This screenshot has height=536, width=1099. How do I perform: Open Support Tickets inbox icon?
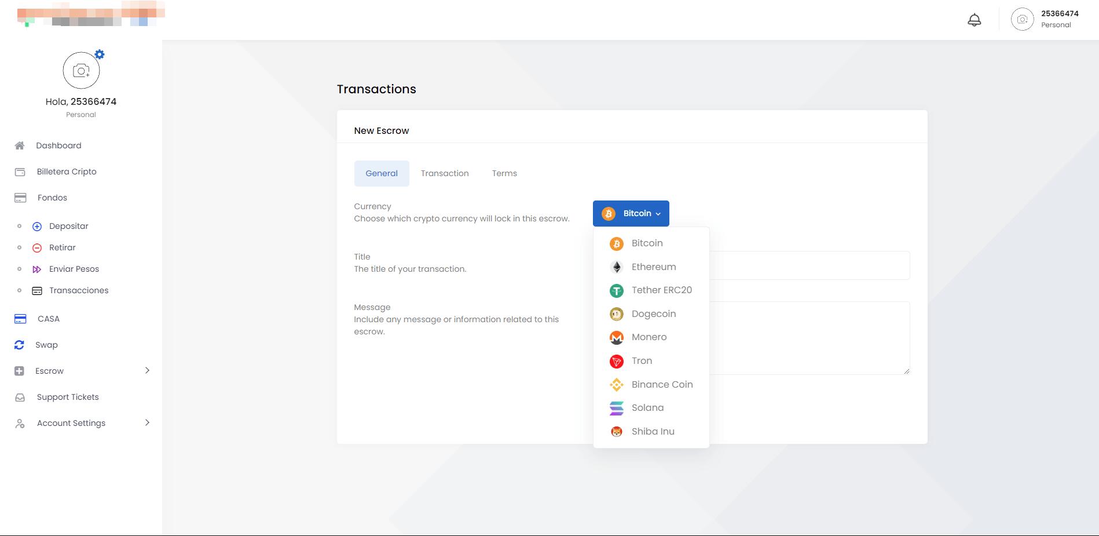pos(20,398)
